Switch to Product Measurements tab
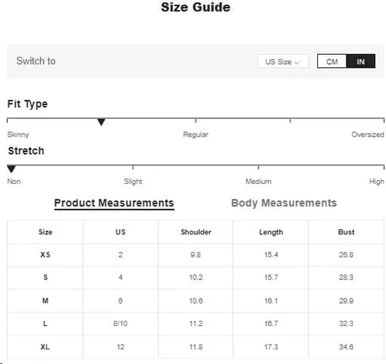This screenshot has width=386, height=364. point(114,203)
